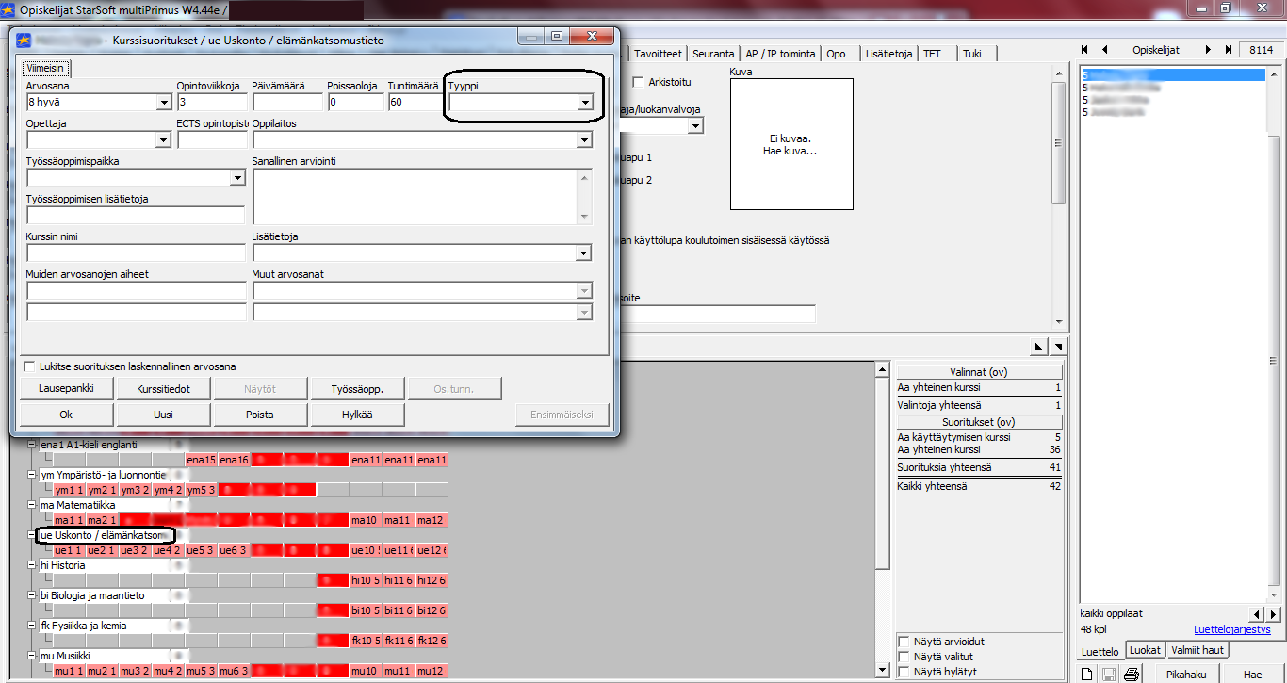Click the Opintoviikkoja input field
Viewport: 1287px width, 683px height.
click(x=211, y=102)
